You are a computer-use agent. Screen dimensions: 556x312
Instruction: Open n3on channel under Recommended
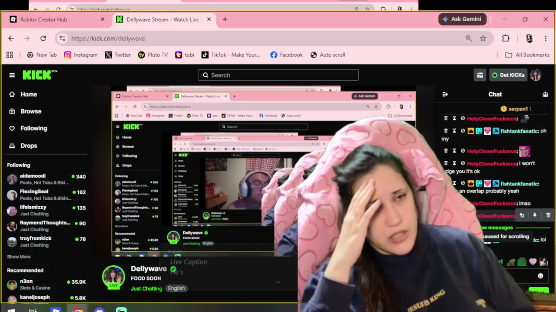[x=46, y=284]
